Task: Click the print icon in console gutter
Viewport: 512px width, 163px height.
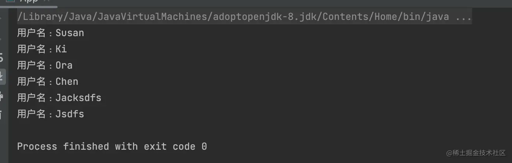Action: [x=1, y=97]
